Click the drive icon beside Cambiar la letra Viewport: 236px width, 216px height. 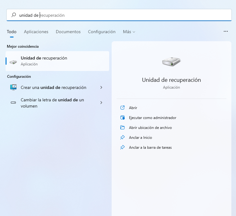(13, 103)
